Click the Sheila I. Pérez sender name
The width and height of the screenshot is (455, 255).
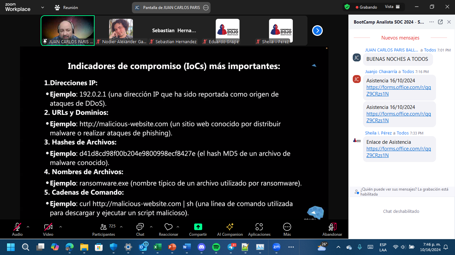(378, 133)
